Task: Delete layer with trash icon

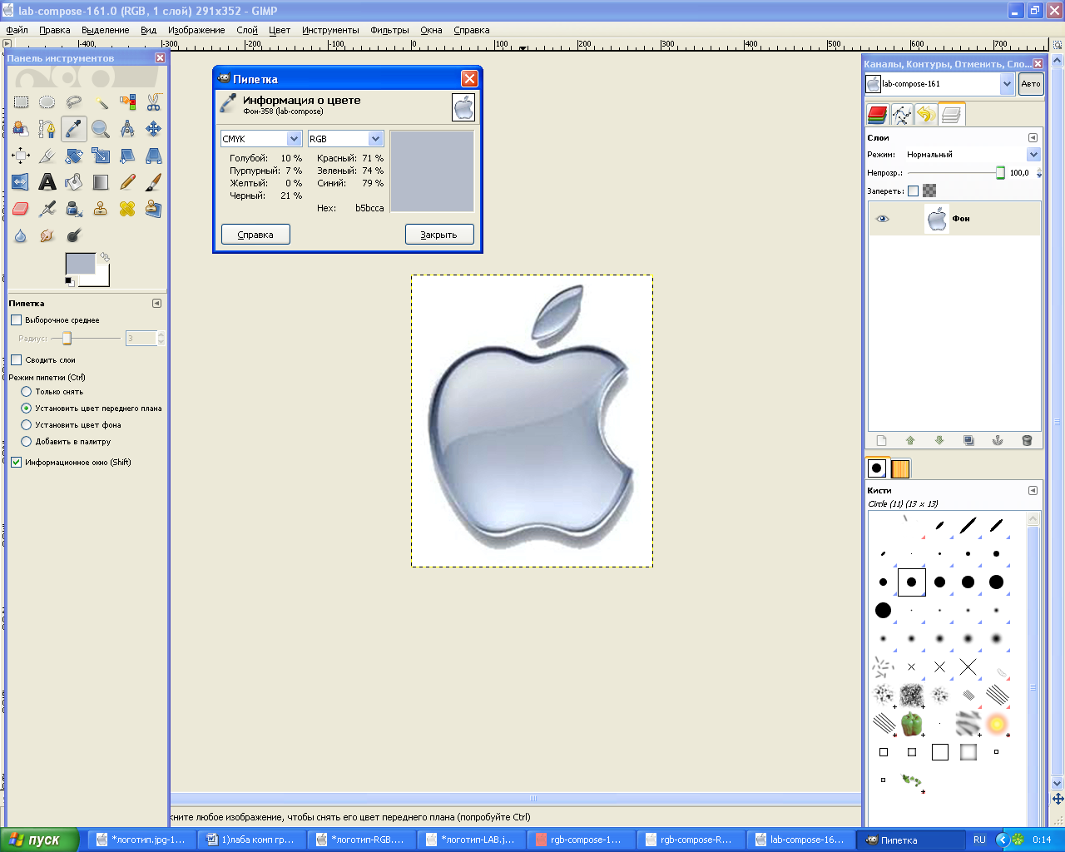Action: [x=1027, y=440]
